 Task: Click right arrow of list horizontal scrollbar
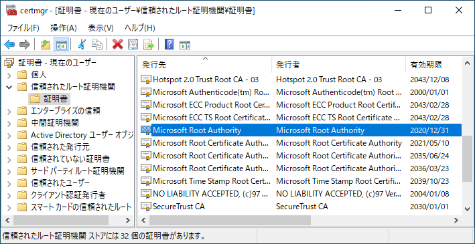click(456, 221)
